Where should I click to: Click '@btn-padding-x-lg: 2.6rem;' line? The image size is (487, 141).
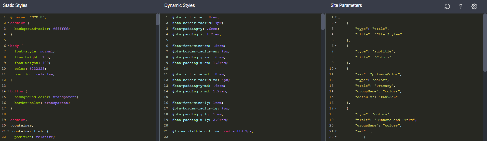[x=200, y=120]
